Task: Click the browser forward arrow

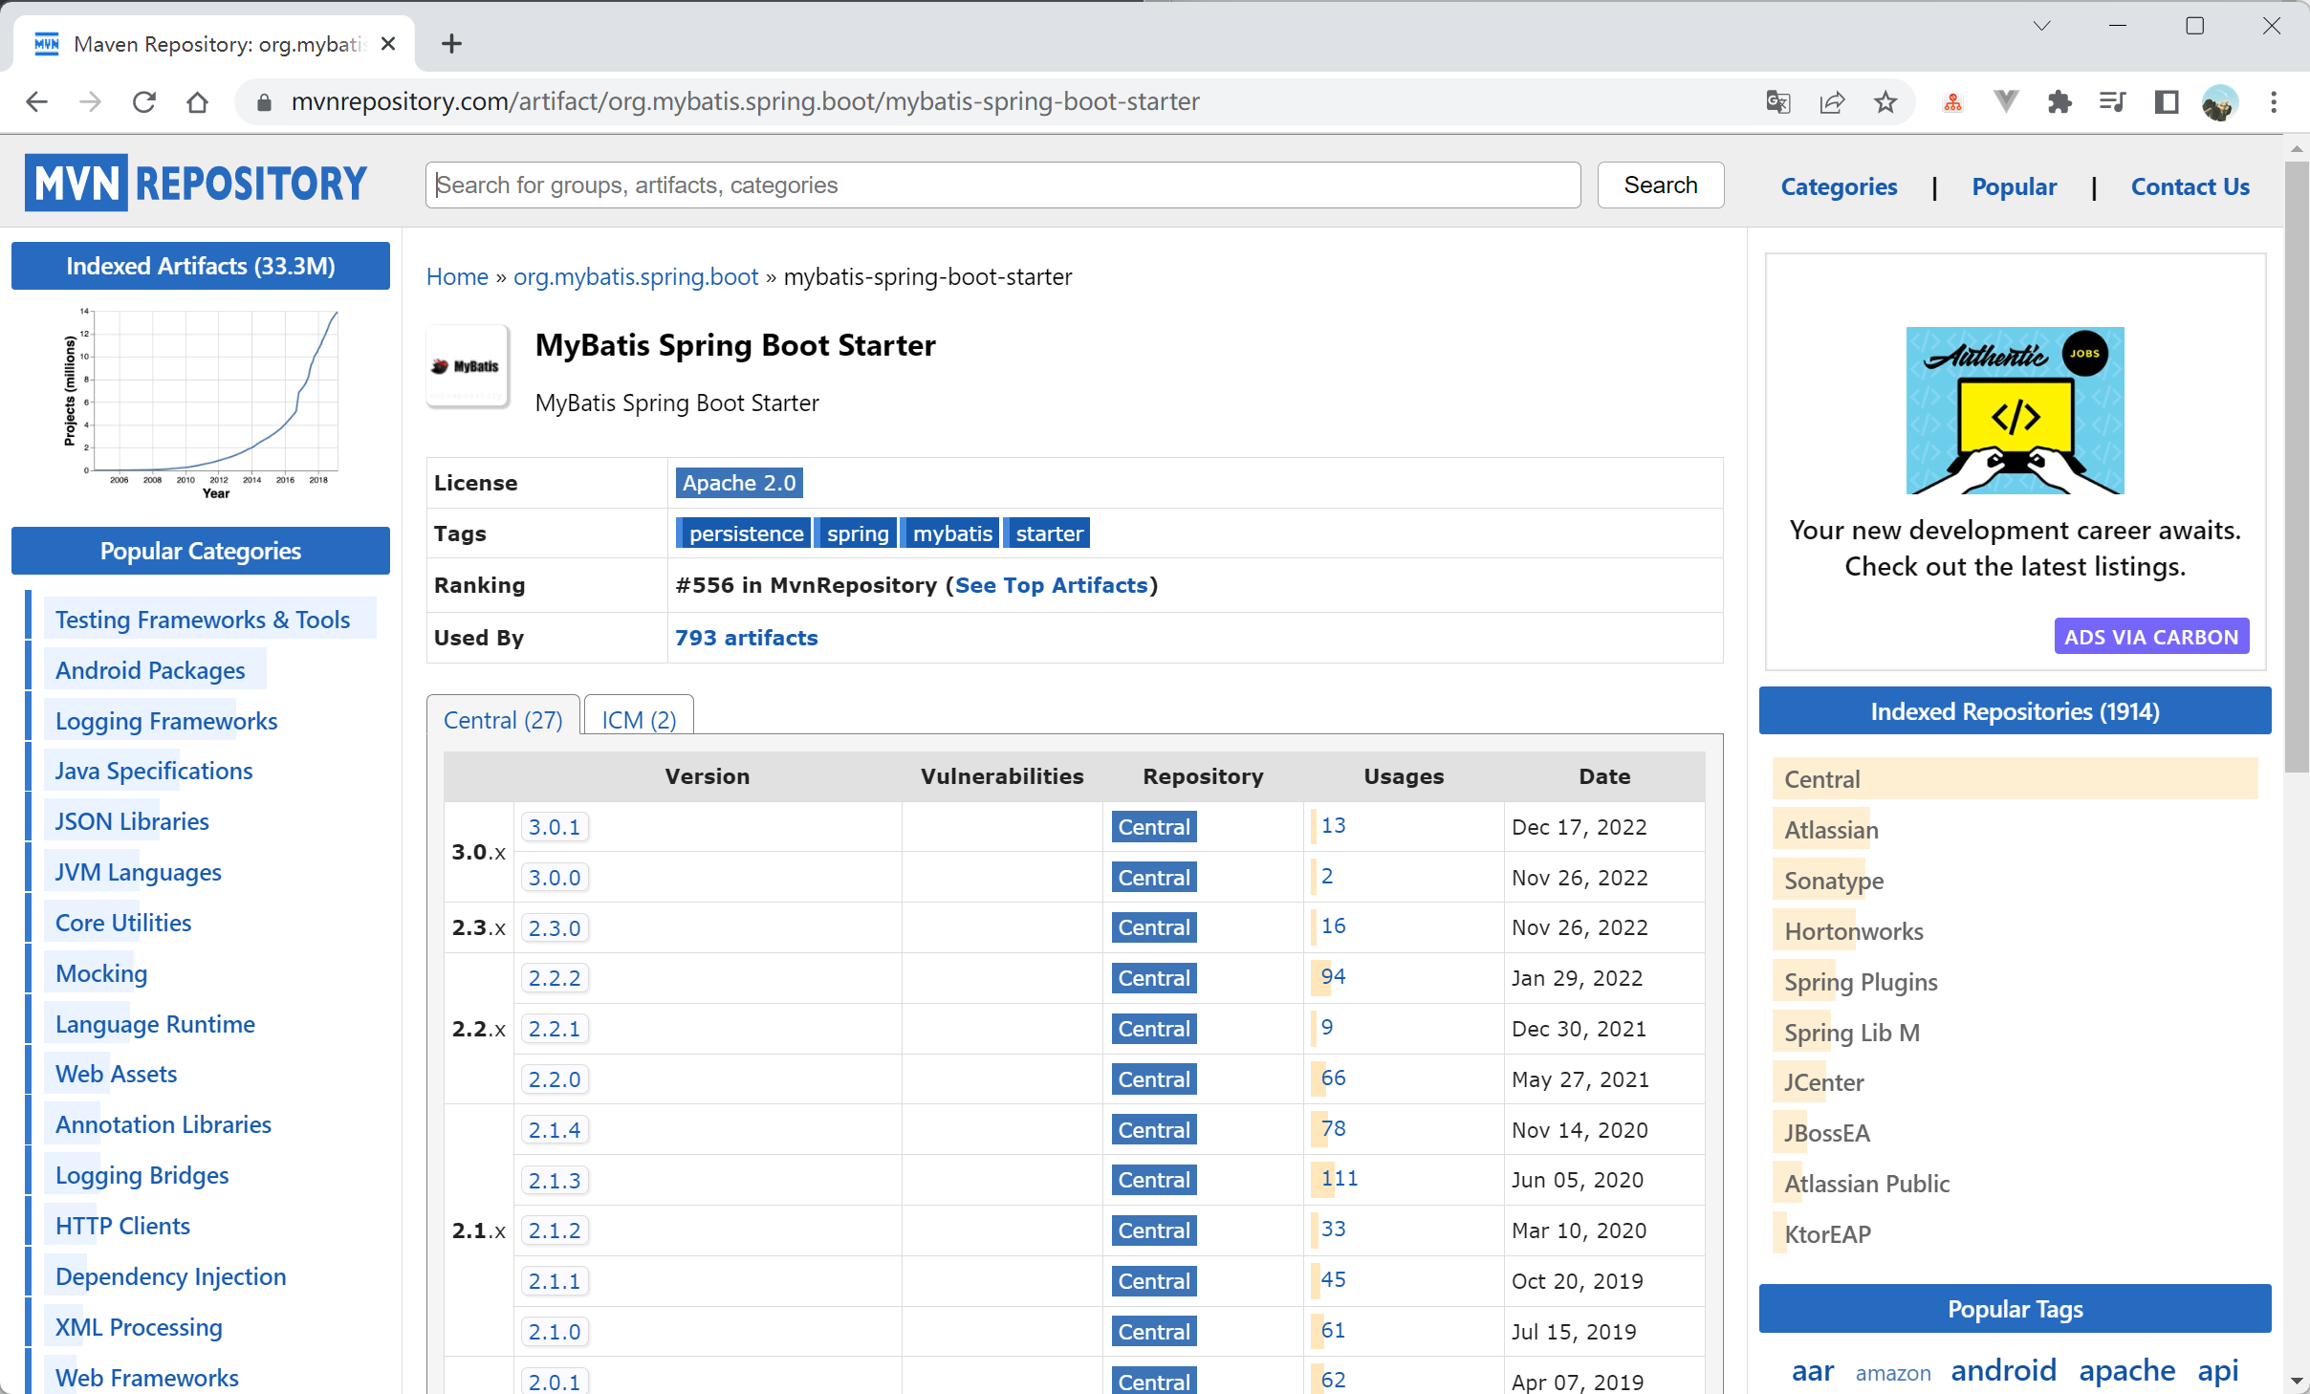Action: click(x=90, y=101)
